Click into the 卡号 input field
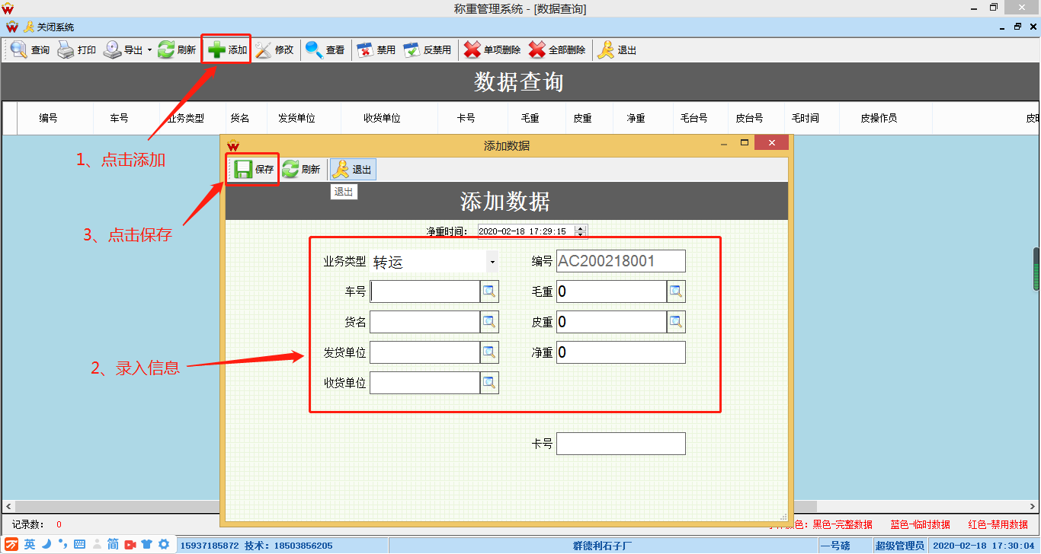 tap(620, 444)
